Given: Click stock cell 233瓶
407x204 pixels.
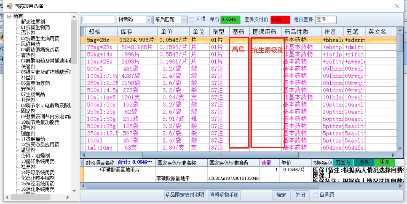Looking at the screenshot, I should (x=137, y=119).
